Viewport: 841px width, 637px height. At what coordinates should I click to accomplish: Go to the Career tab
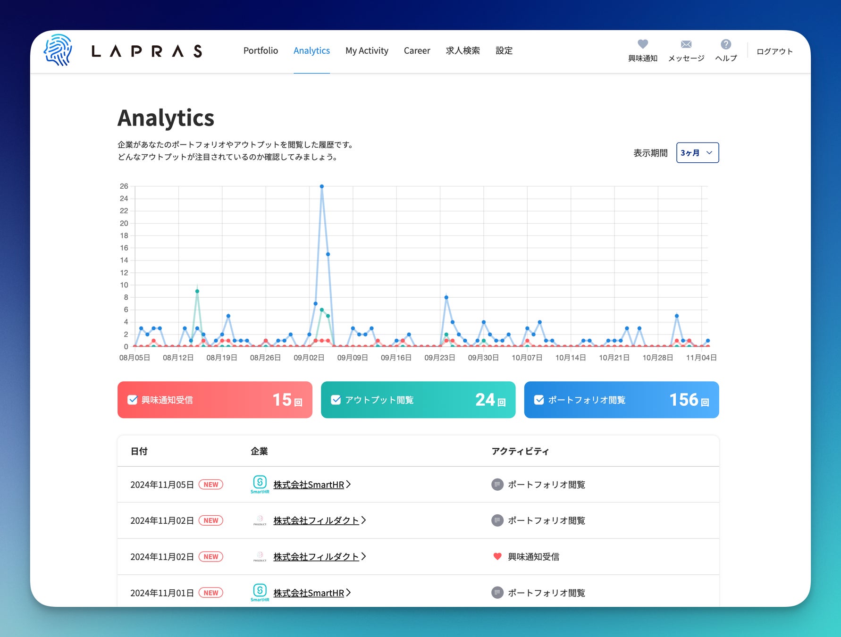tap(417, 50)
